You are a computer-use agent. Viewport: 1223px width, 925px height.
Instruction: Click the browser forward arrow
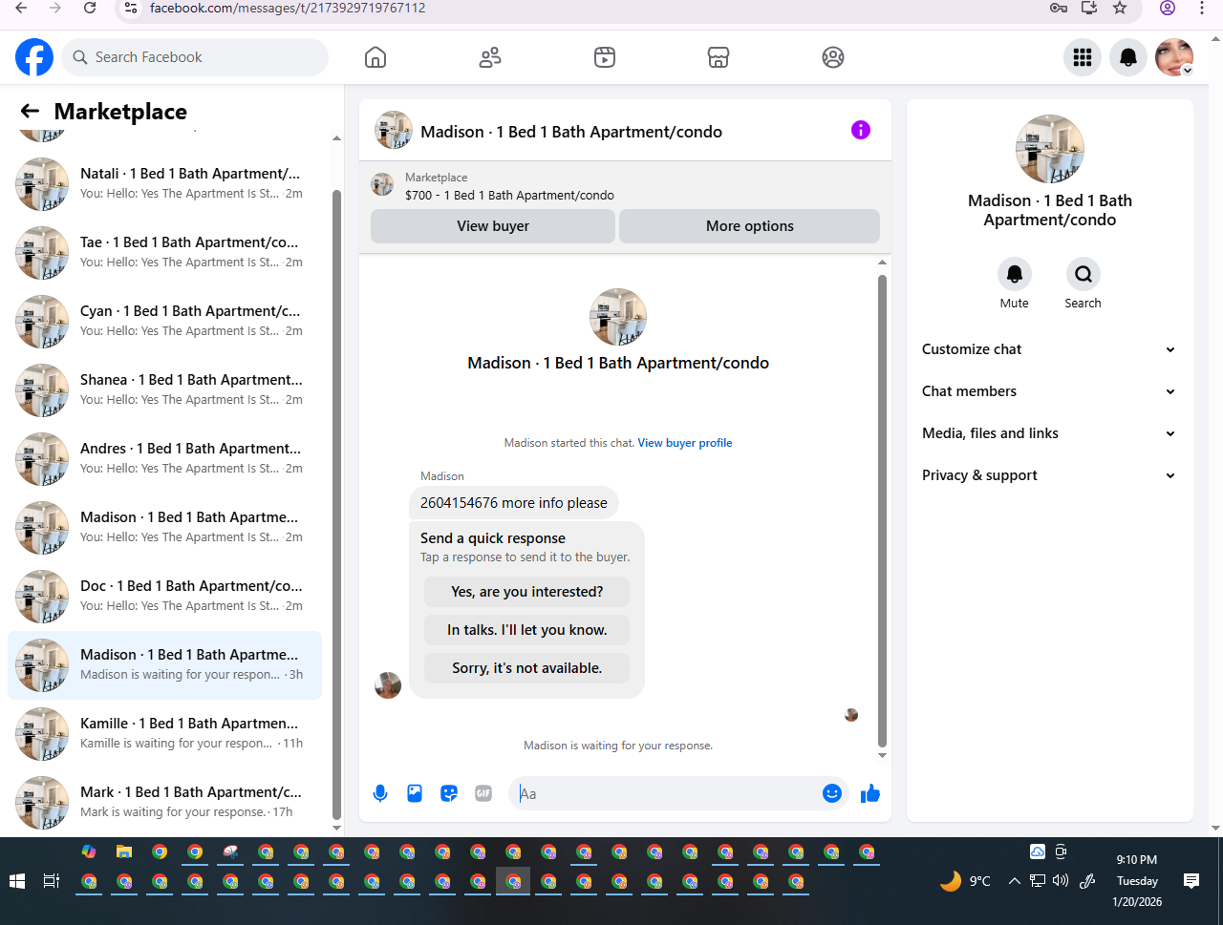[55, 8]
